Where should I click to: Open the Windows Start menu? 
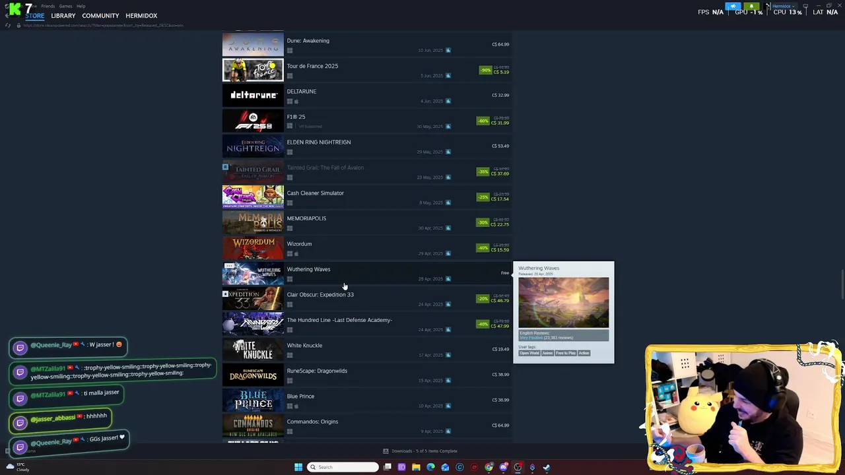click(x=298, y=467)
